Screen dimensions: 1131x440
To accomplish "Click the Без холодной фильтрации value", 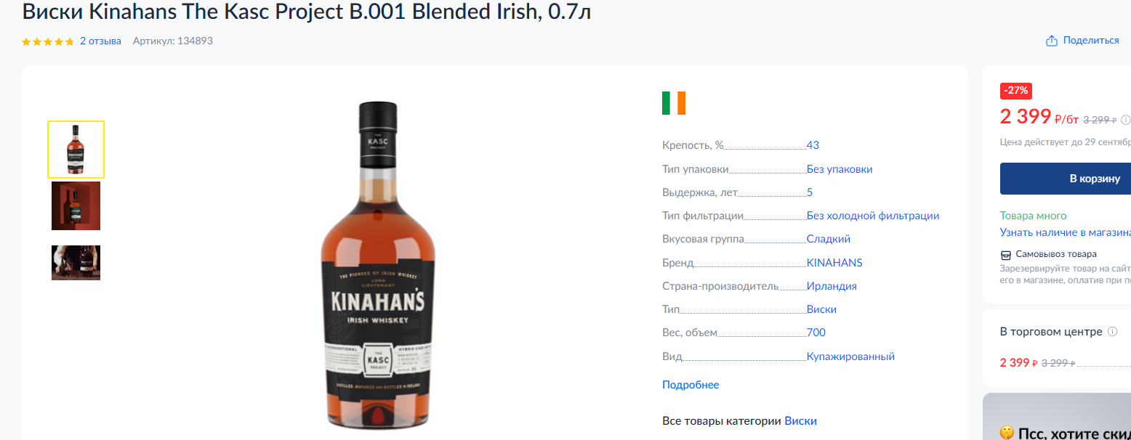I will tap(873, 216).
